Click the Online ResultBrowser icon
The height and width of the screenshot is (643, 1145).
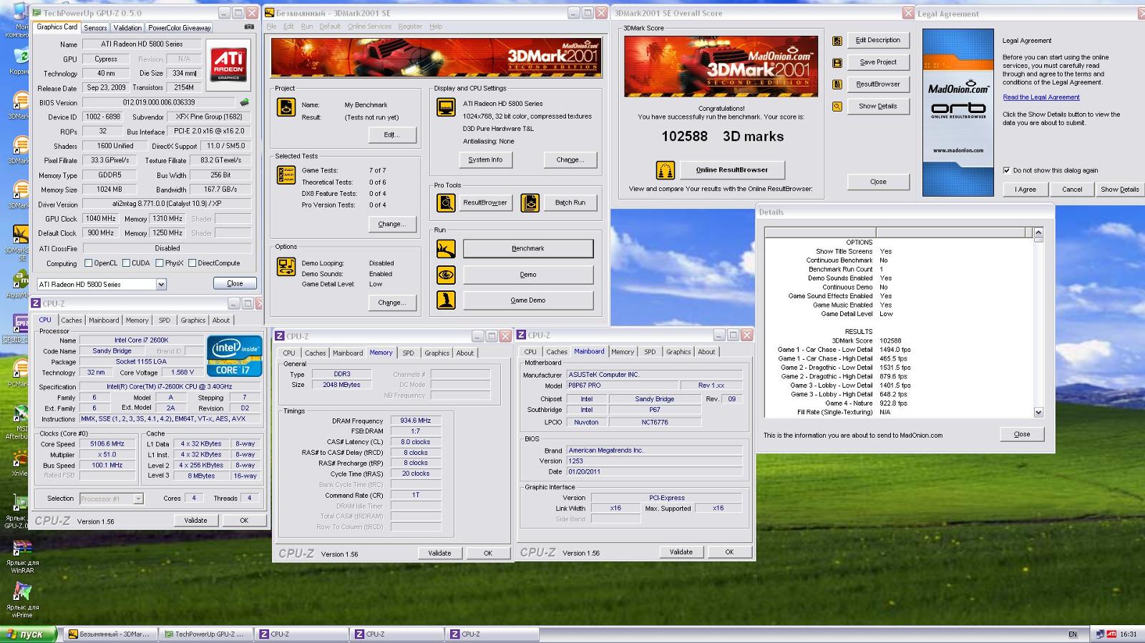(666, 170)
